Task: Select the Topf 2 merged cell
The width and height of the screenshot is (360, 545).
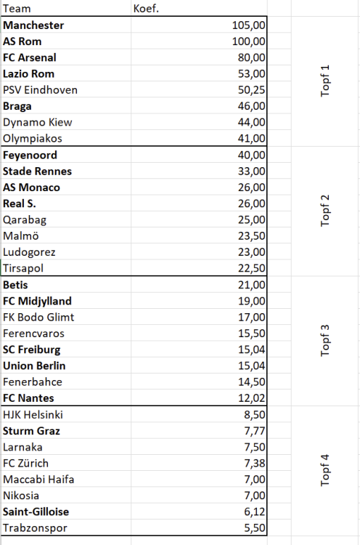Action: 324,211
